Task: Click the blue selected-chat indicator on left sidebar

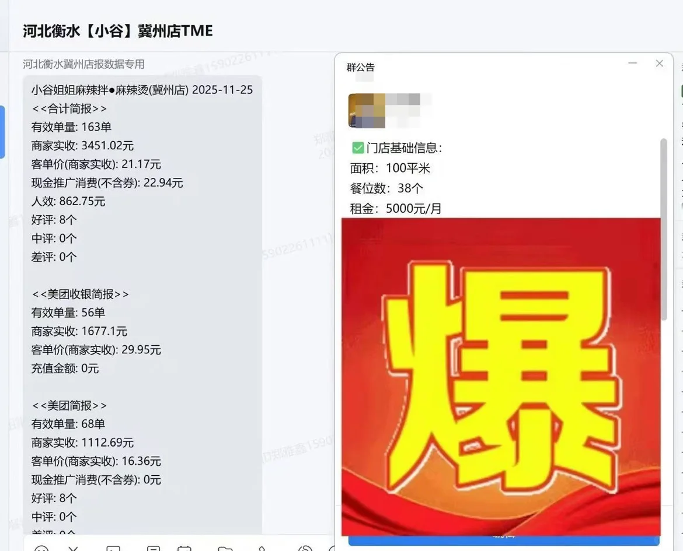Action: 2,132
